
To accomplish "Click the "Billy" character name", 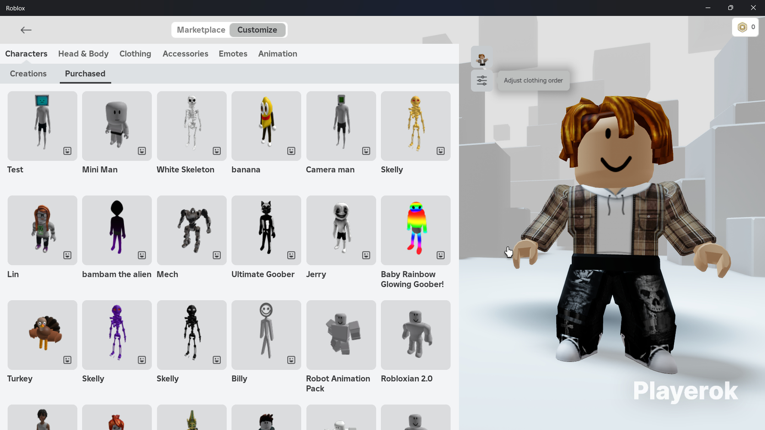I will [239, 379].
